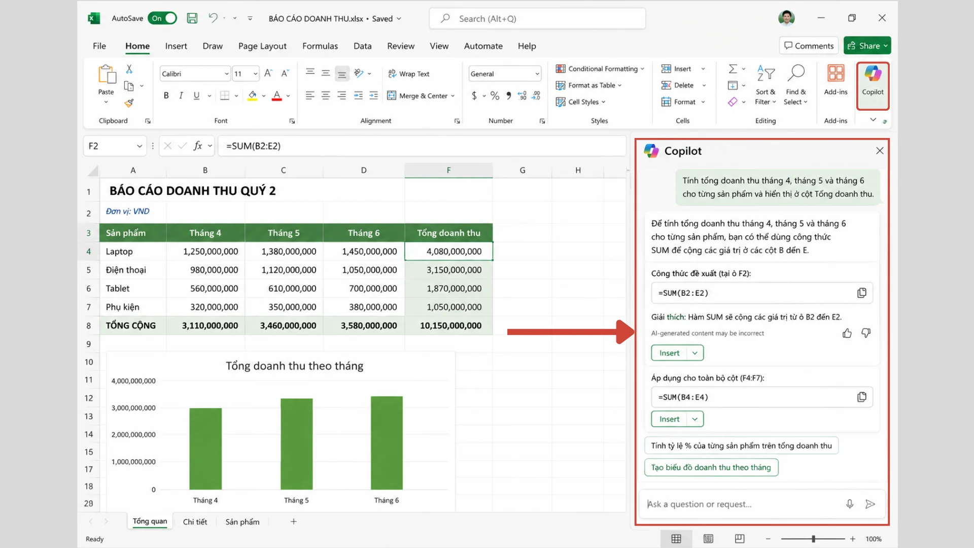Click Insert Function fx icon

pyautogui.click(x=198, y=146)
